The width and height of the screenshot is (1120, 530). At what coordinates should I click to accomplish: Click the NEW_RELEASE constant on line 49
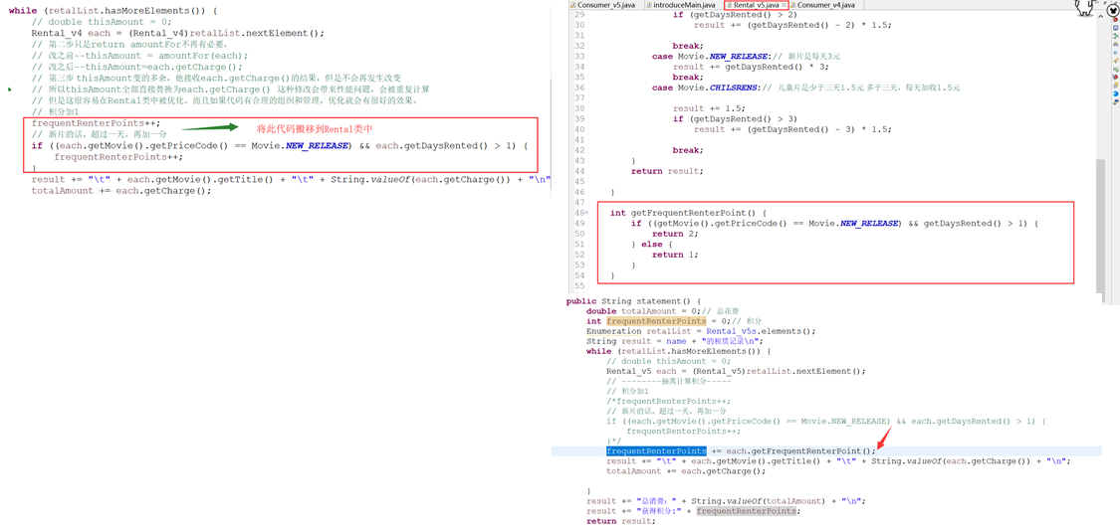(x=869, y=224)
